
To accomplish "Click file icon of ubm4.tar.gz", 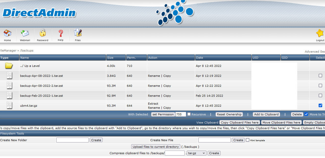I will click(9, 105).
